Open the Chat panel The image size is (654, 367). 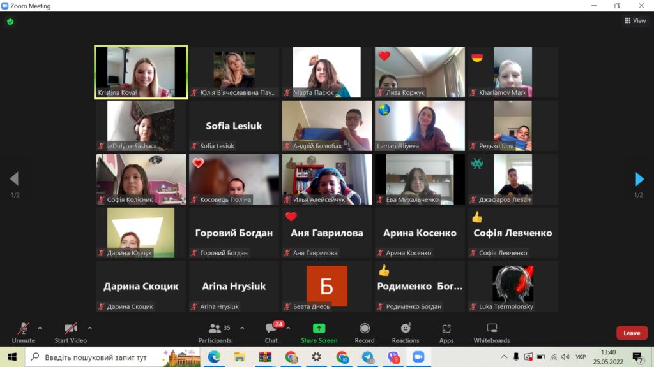pyautogui.click(x=271, y=331)
